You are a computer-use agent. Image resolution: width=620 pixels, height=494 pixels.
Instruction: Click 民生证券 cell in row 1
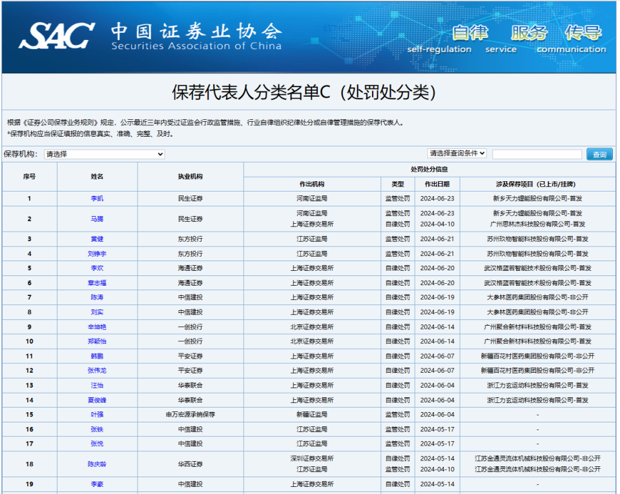(190, 199)
